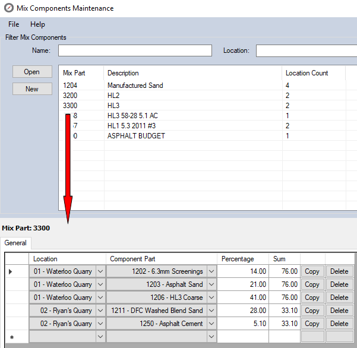Click Sum value 33.10 in Asphalt Cement row
The width and height of the screenshot is (357, 348).
(285, 324)
